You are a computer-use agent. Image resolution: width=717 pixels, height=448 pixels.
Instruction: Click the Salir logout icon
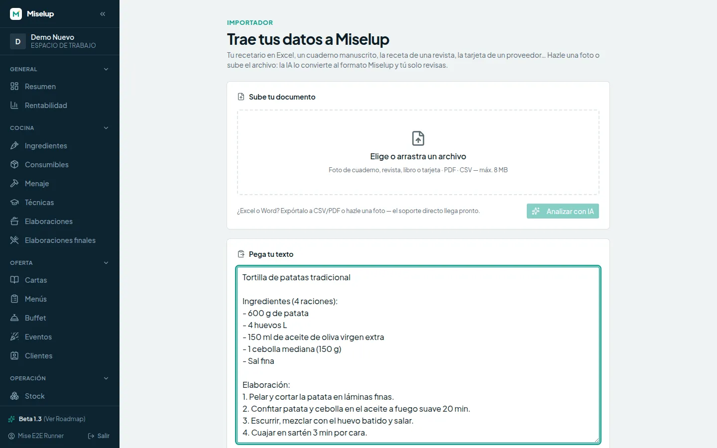pyautogui.click(x=91, y=436)
